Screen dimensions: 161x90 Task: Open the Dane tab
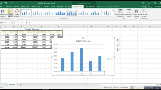click(x=53, y=7)
